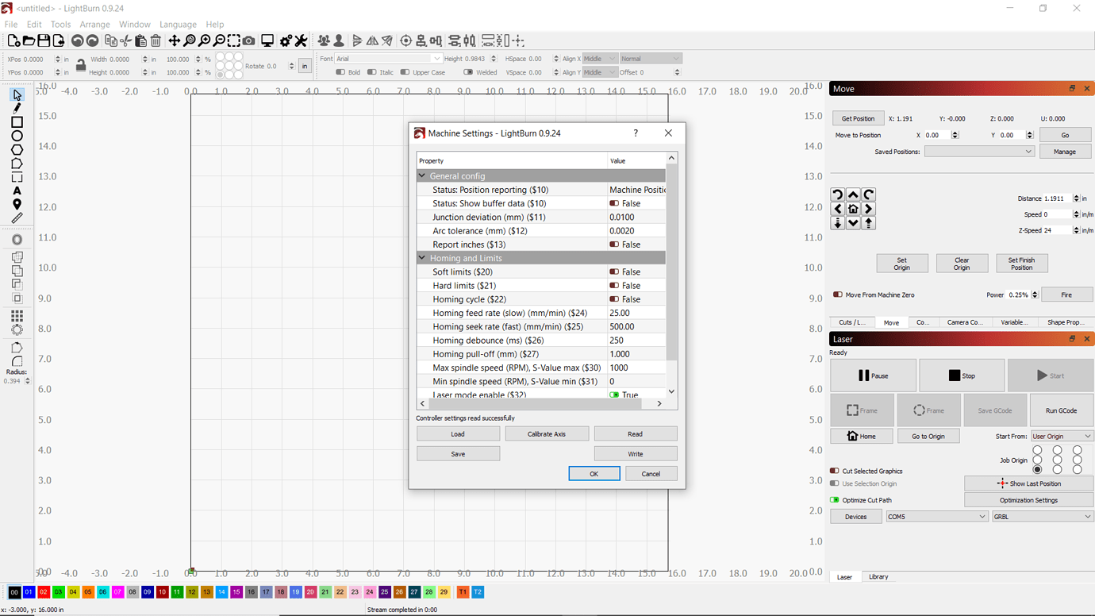Open the File menu

pyautogui.click(x=11, y=25)
